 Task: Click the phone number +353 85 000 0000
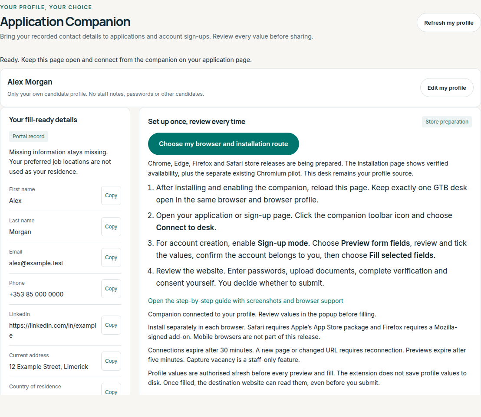[36, 294]
